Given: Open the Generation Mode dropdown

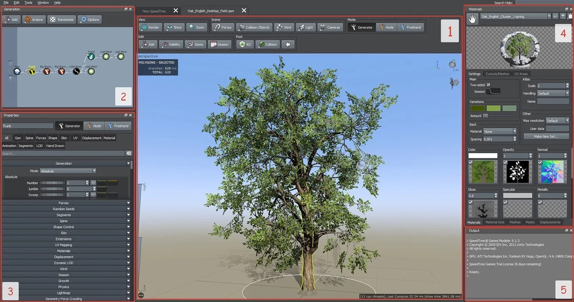Looking at the screenshot, I should pyautogui.click(x=68, y=171).
